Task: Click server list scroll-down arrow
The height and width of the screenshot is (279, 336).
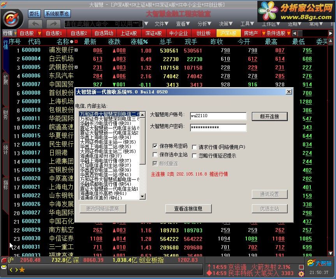Action: point(142,197)
